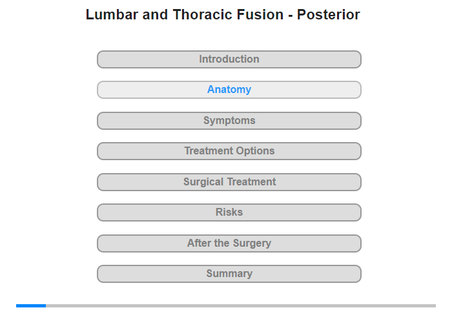Click the word Posterior in the heading
This screenshot has height=310, width=452.
point(328,14)
